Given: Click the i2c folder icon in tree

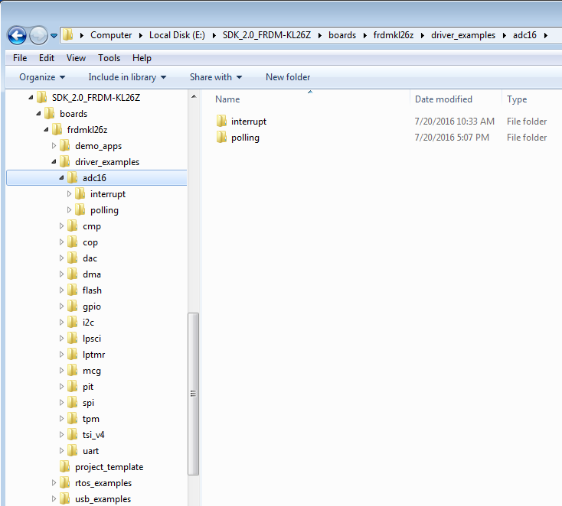Looking at the screenshot, I should [x=73, y=322].
